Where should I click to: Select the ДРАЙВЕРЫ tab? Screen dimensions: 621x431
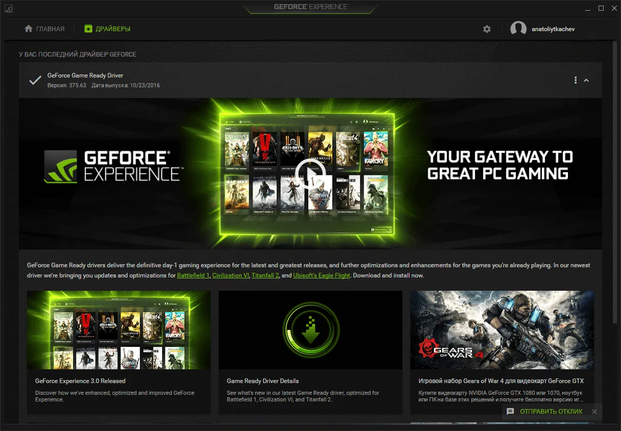coord(107,29)
